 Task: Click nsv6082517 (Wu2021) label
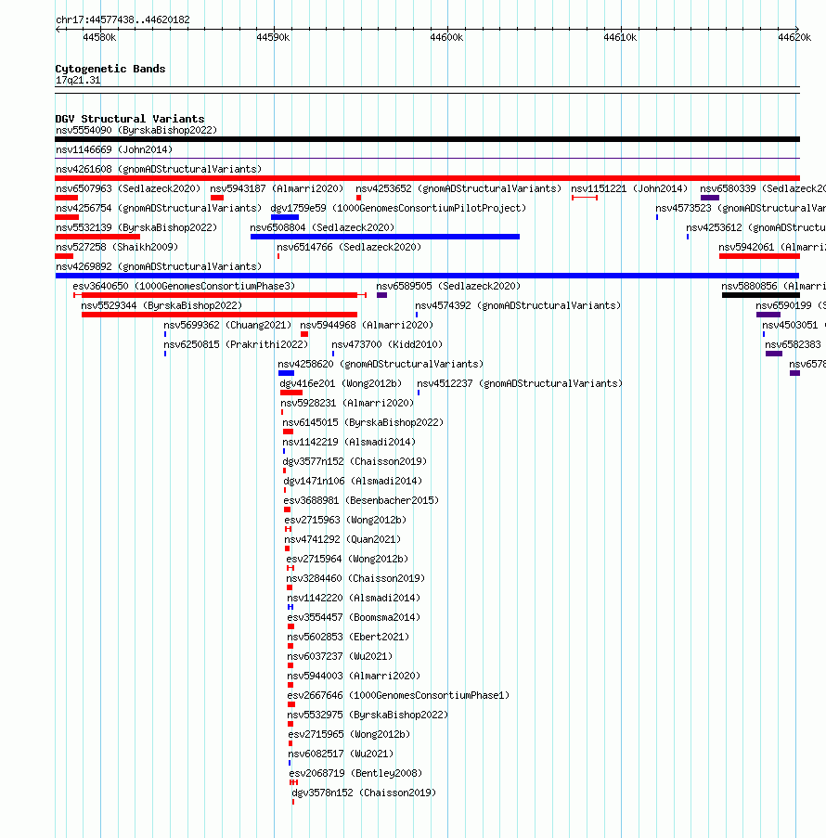(342, 754)
